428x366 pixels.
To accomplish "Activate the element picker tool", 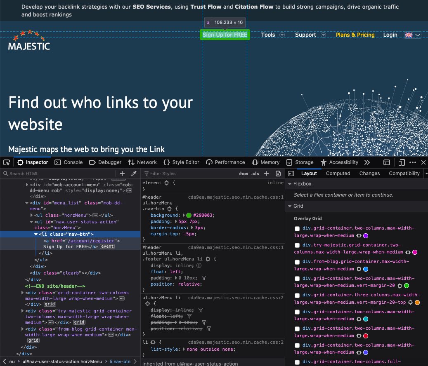I will point(7,162).
